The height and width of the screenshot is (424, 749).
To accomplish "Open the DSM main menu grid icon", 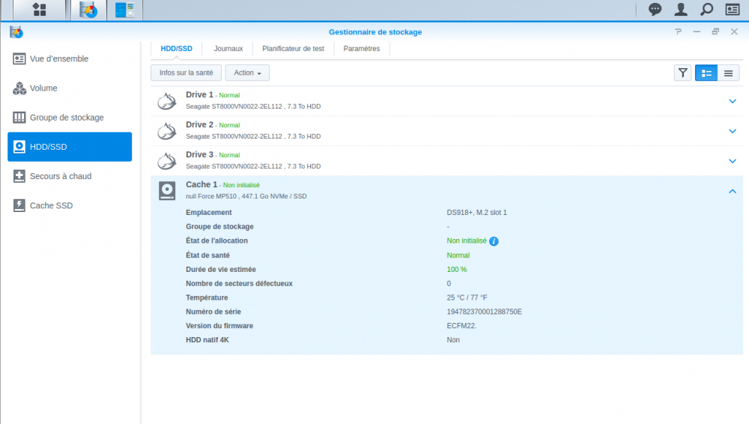I will click(39, 10).
